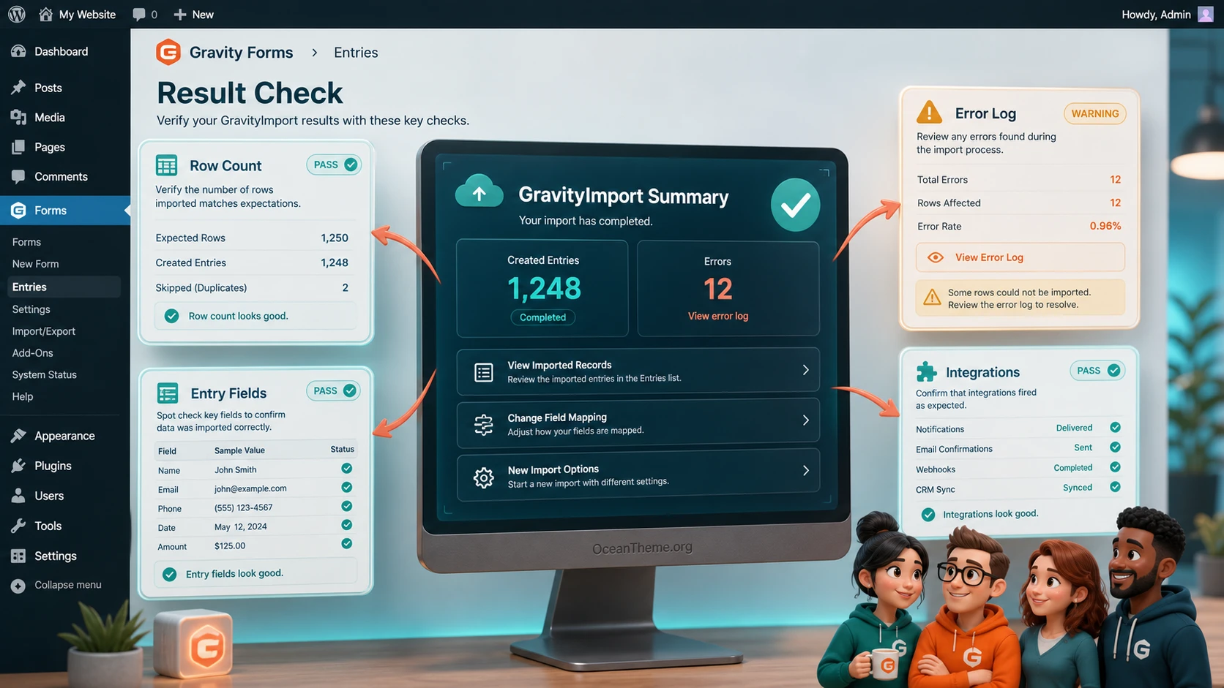Click the Admin avatar in top bar
Screen dimensions: 1224x688
(1205, 14)
